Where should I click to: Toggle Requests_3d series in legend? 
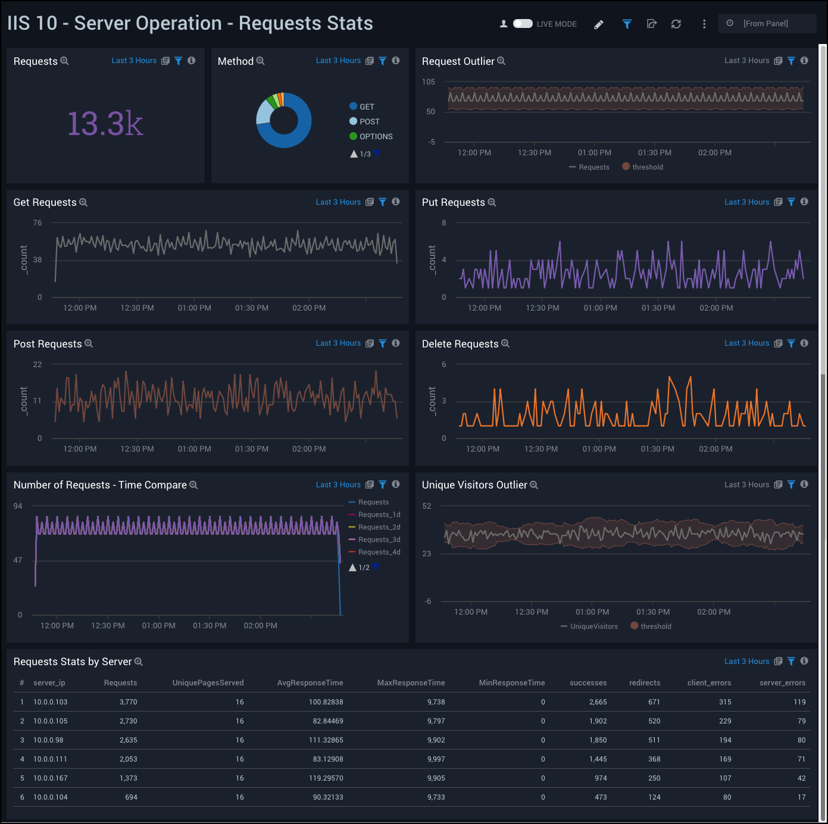coord(374,540)
